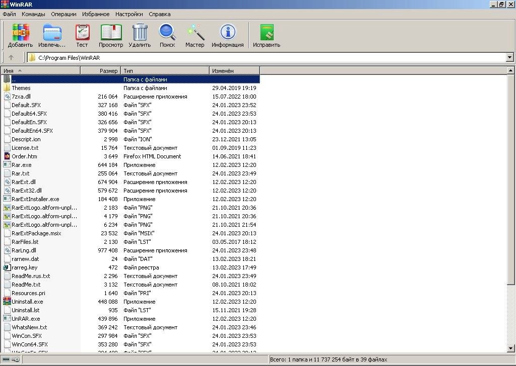This screenshot has width=516, height=366.
Task: Open the Команды menu
Action: coord(33,14)
